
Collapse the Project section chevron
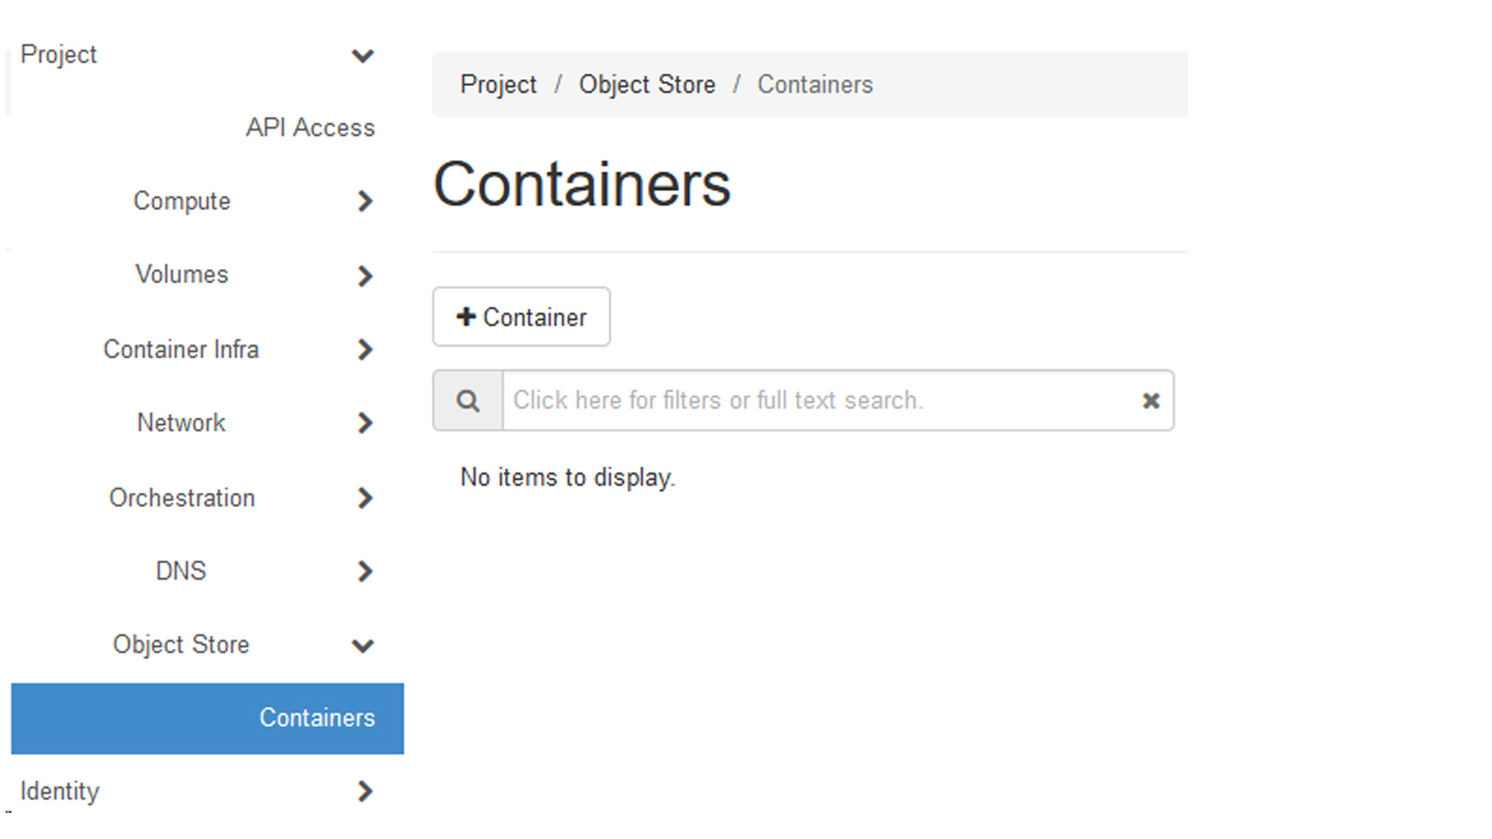tap(363, 56)
